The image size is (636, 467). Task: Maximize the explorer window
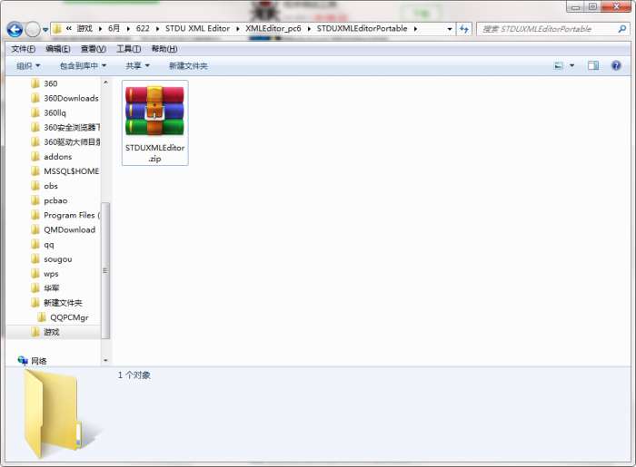[592, 6]
